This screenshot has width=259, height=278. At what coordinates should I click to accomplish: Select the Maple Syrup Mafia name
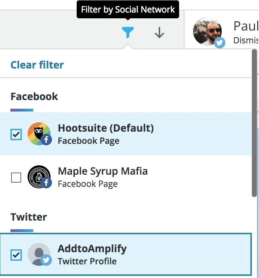pyautogui.click(x=103, y=171)
